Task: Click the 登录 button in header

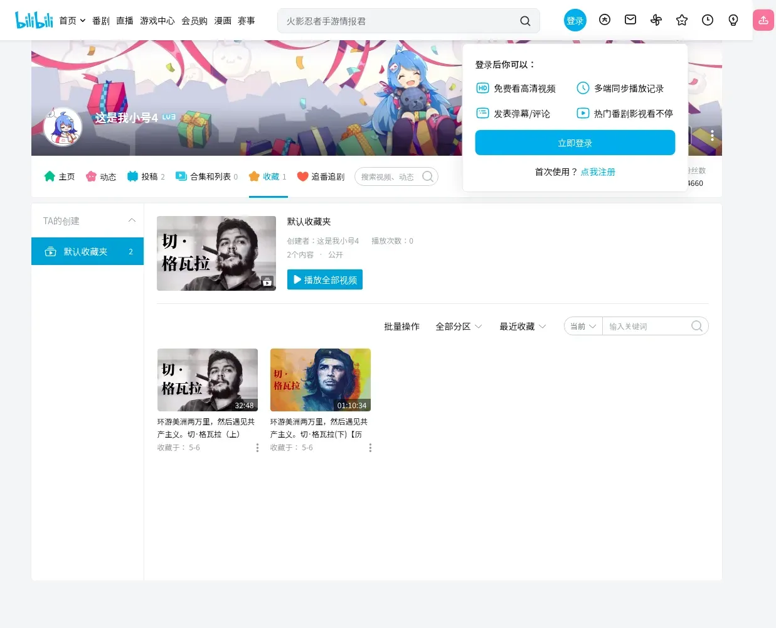Action: click(x=575, y=21)
